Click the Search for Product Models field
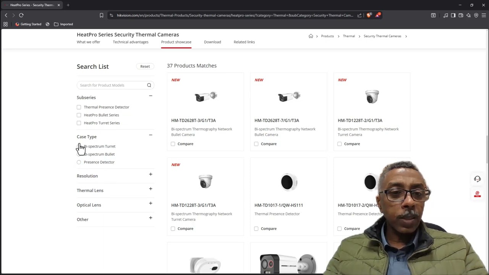This screenshot has height=275, width=489. coord(115,85)
